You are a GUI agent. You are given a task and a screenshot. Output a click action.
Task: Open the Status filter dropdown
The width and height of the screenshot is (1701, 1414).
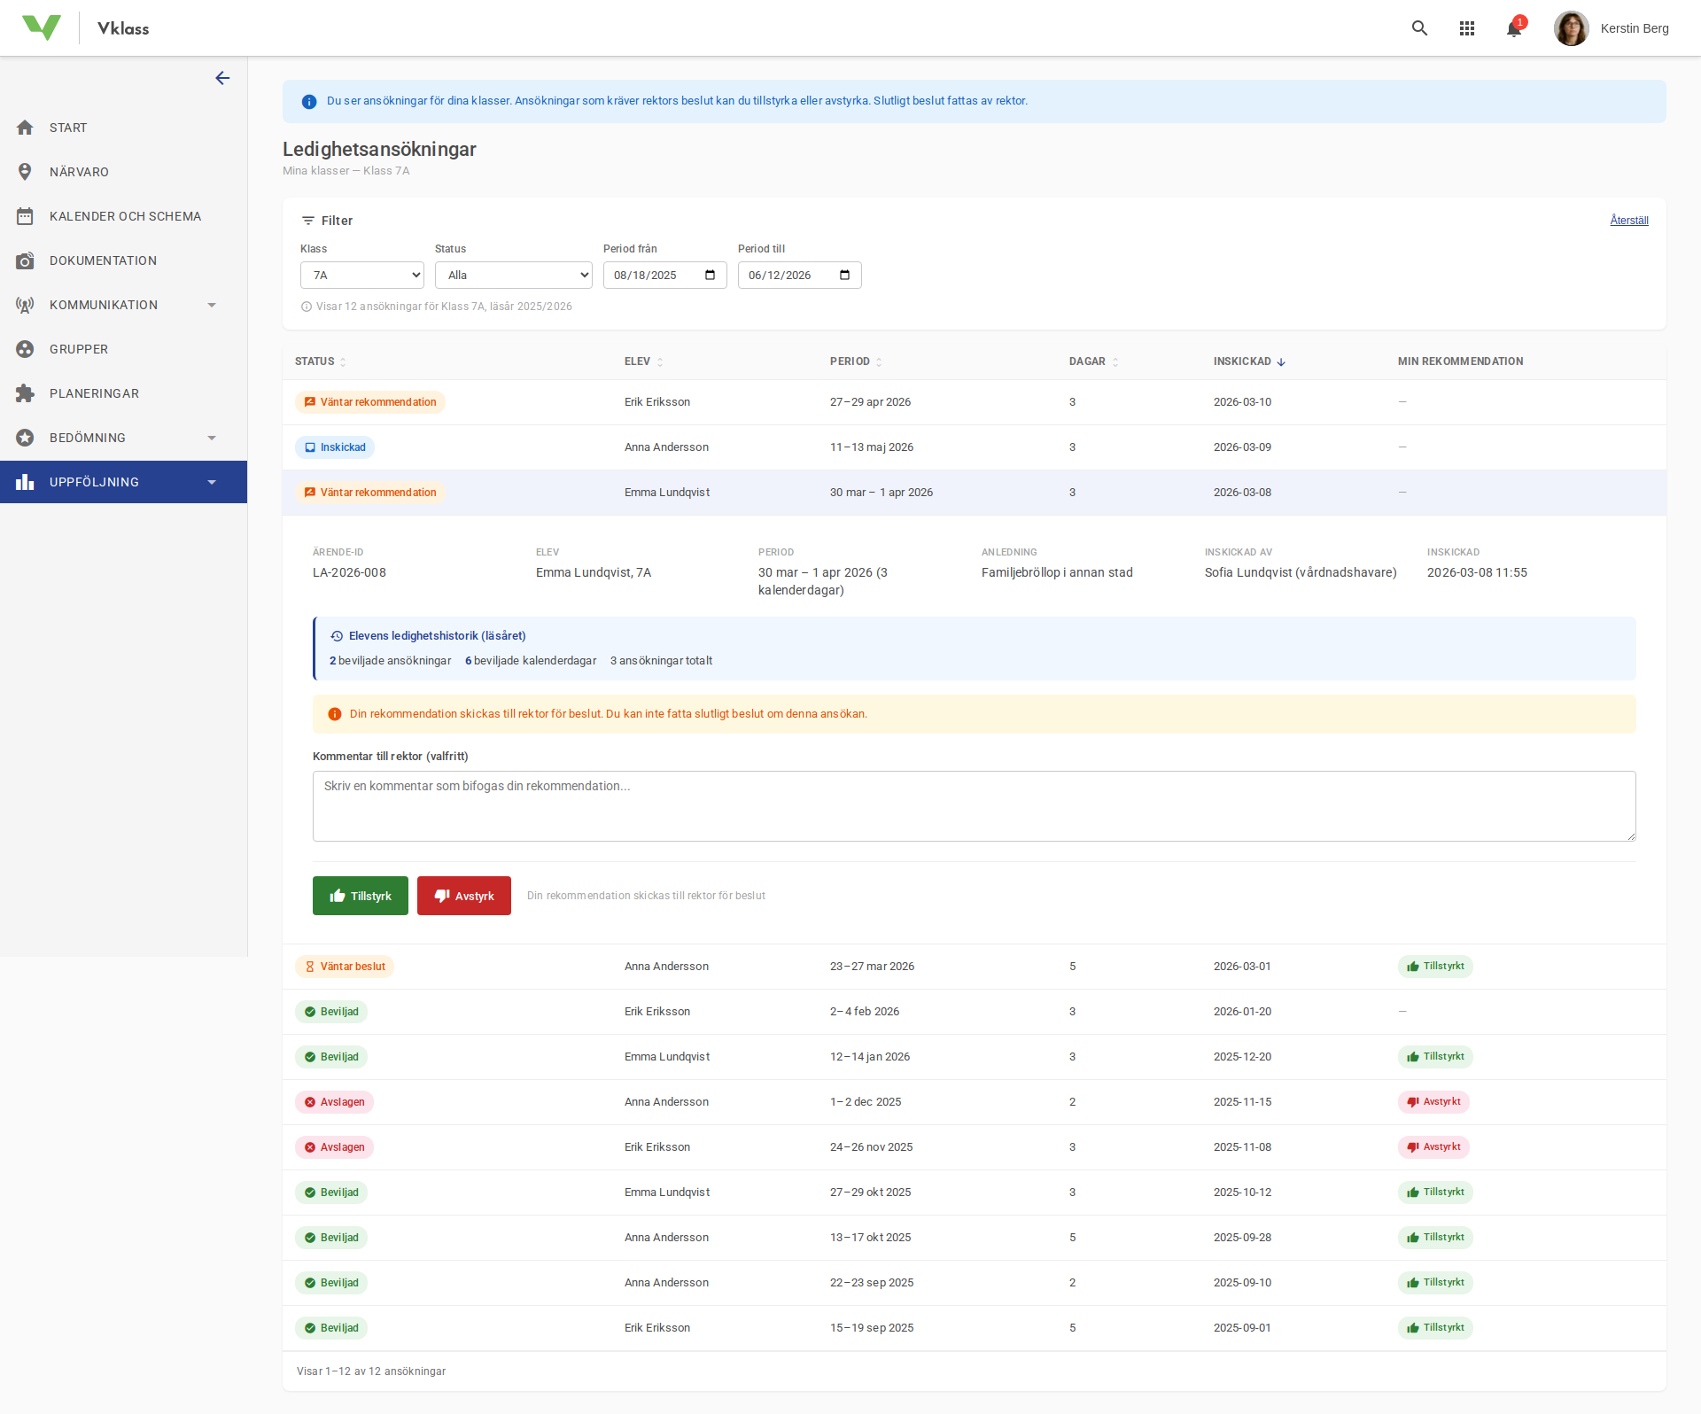pyautogui.click(x=513, y=275)
